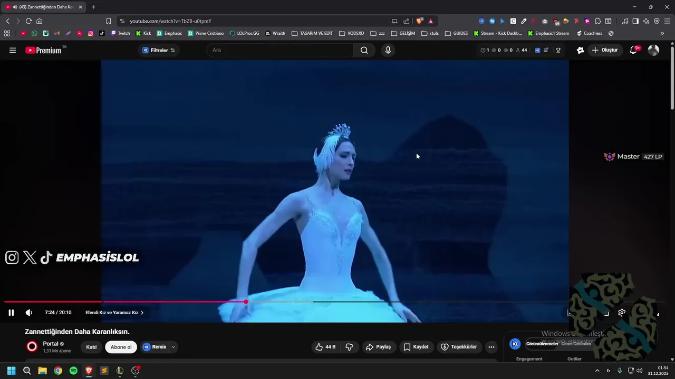Open the Portal channel avatar

click(32, 346)
